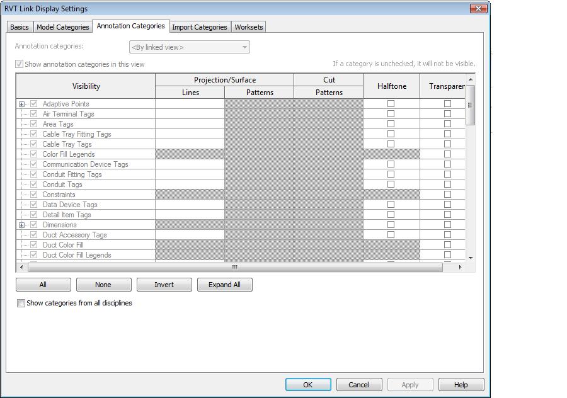The image size is (567, 398).
Task: Toggle Halftone for Air Terminal Tags
Action: pyautogui.click(x=391, y=114)
